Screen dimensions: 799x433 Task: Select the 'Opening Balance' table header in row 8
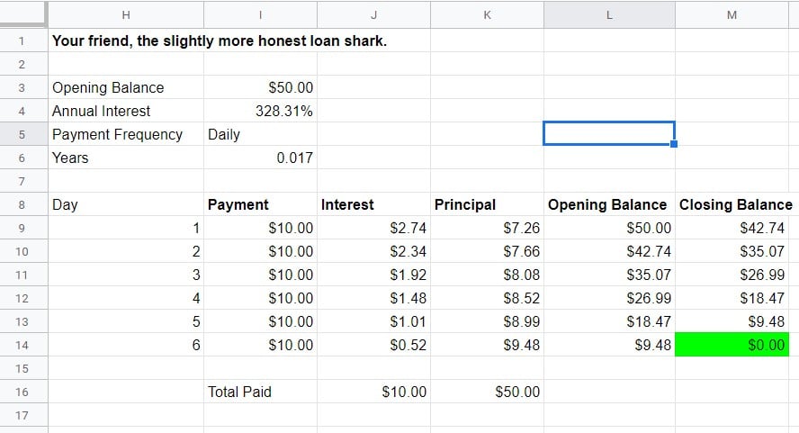tap(609, 205)
